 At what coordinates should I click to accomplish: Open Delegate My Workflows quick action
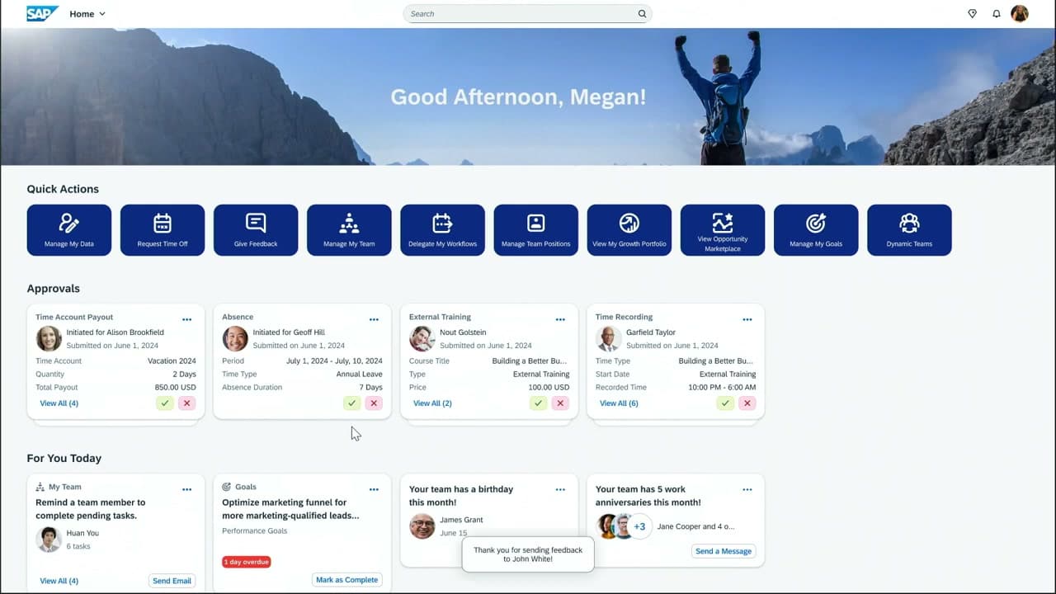pyautogui.click(x=442, y=230)
